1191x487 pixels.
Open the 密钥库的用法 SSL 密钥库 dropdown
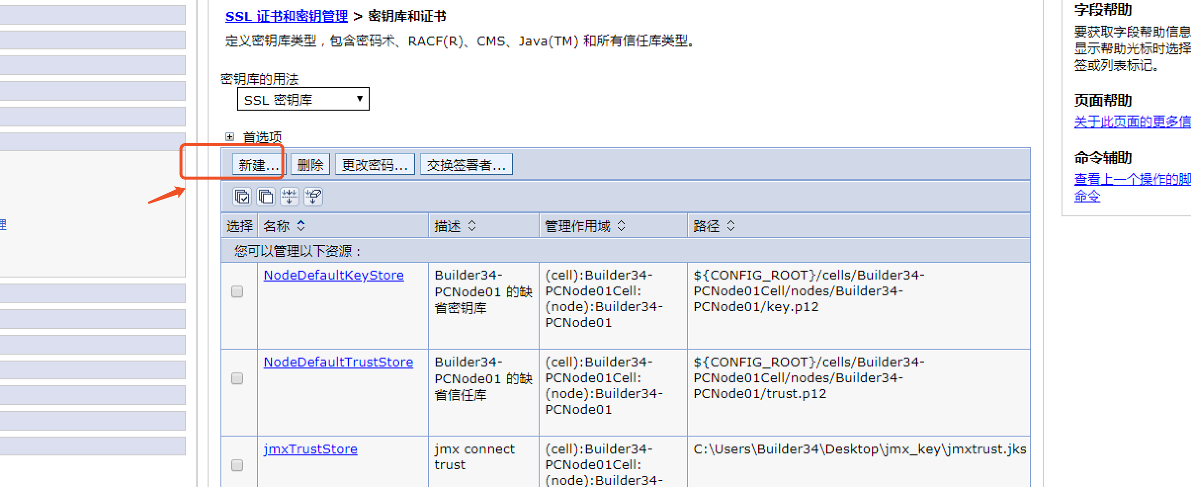(x=303, y=99)
